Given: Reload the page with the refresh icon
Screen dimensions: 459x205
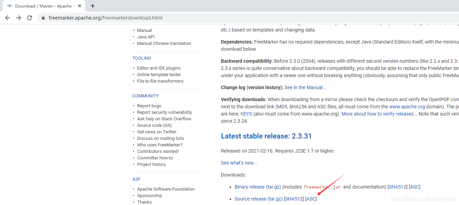Looking at the screenshot, I should click(30, 18).
